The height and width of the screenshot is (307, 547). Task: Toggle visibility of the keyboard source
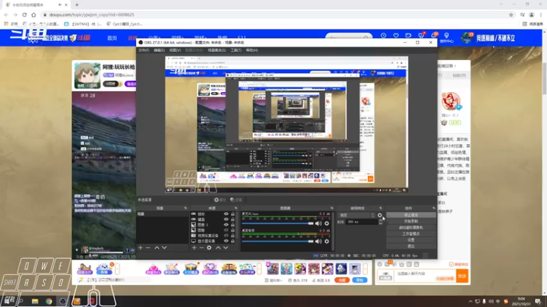click(226, 219)
